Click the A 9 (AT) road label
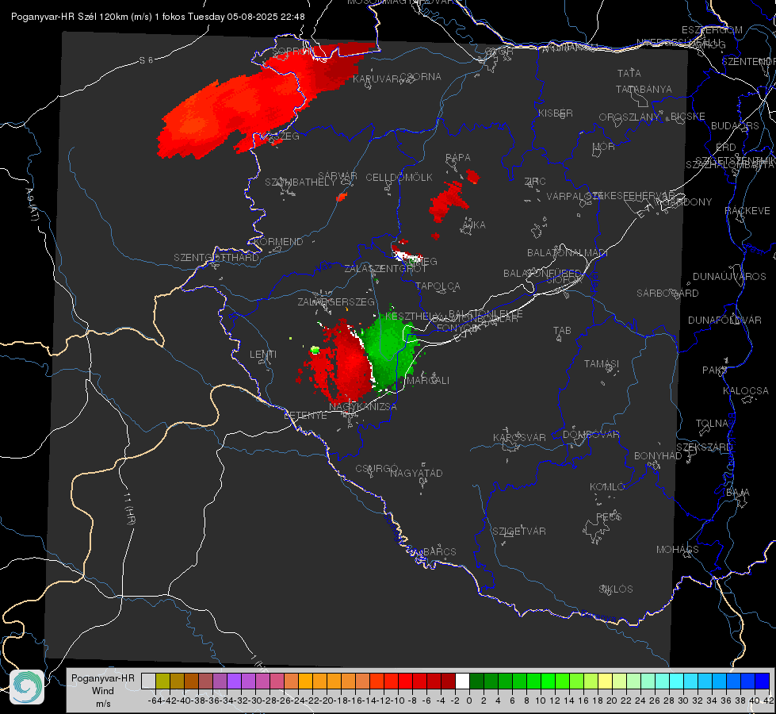Viewport: 776px width, 714px height. pyautogui.click(x=32, y=204)
